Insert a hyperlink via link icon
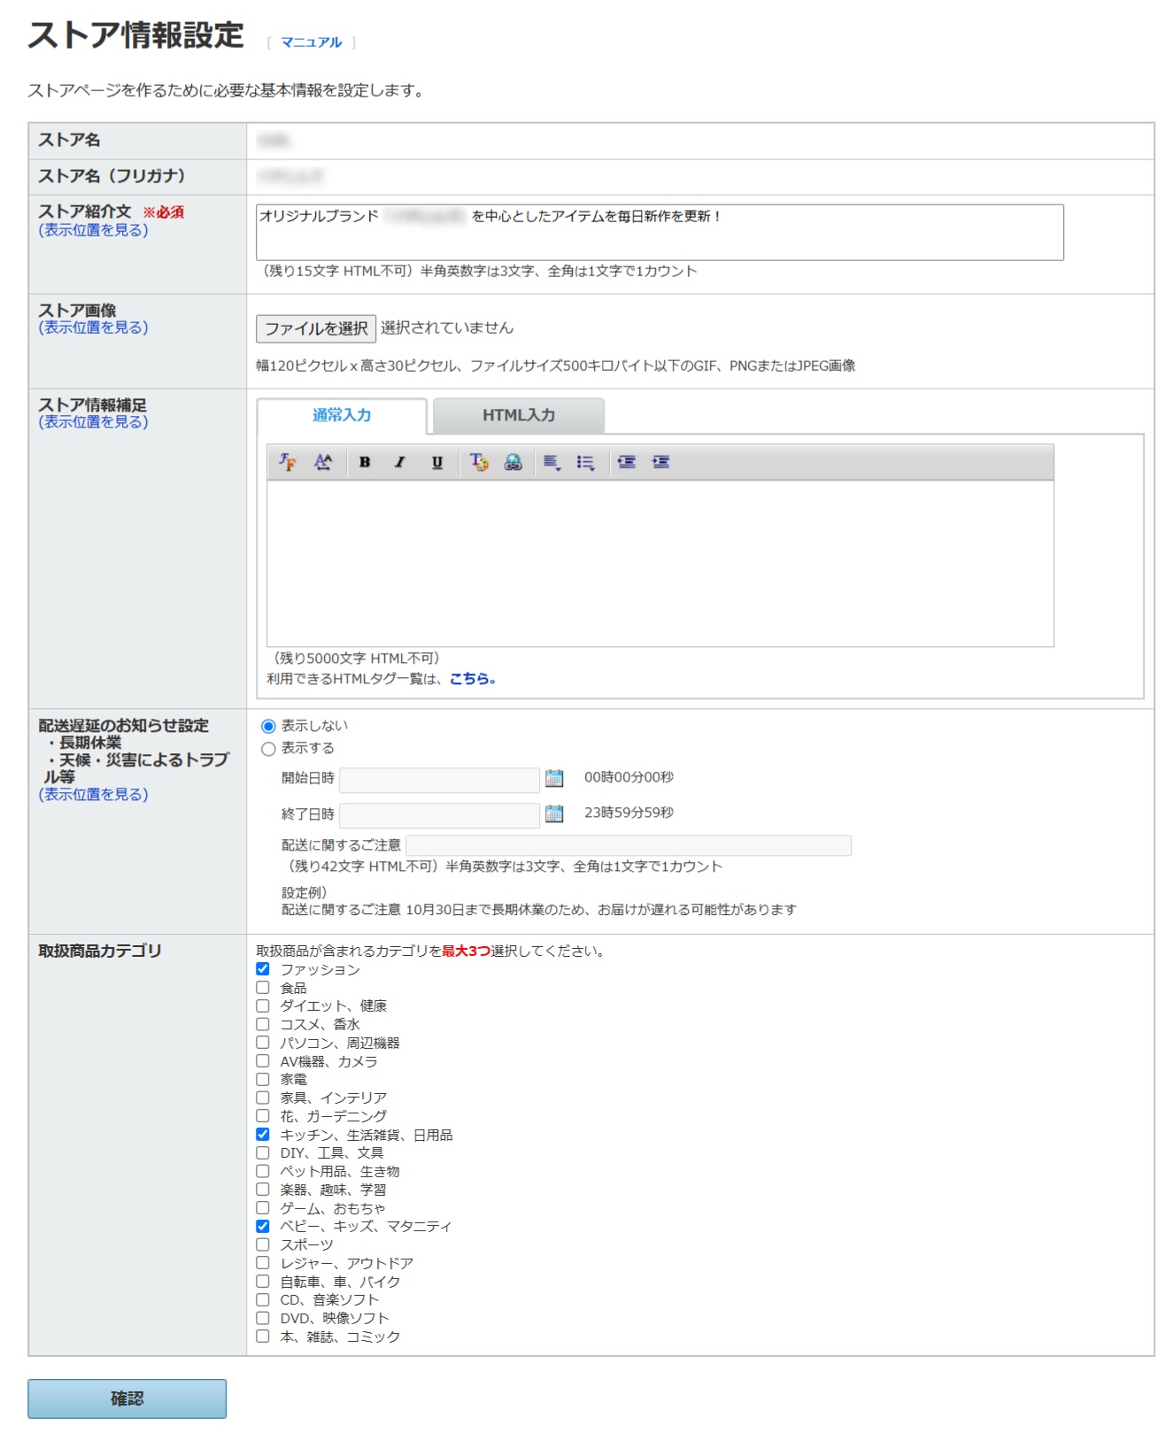Screen dimensions: 1173x1433 pyautogui.click(x=513, y=462)
